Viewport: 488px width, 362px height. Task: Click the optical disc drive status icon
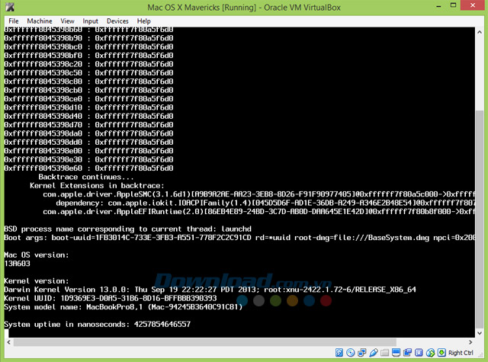(x=351, y=352)
